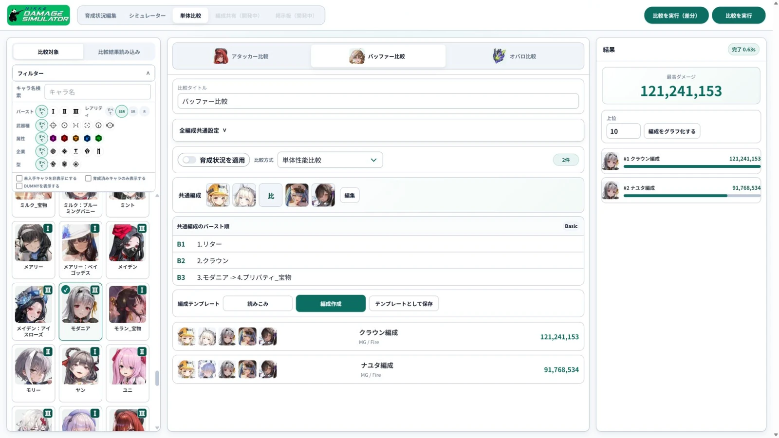Check 育成済みキャラのみ表示する checkbox
Screen dimensions: 779x438
point(88,178)
